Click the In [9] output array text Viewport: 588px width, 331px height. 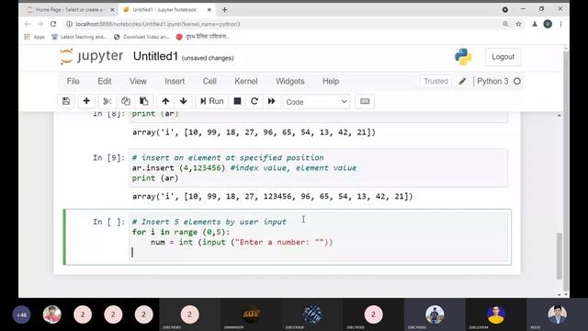click(x=272, y=196)
